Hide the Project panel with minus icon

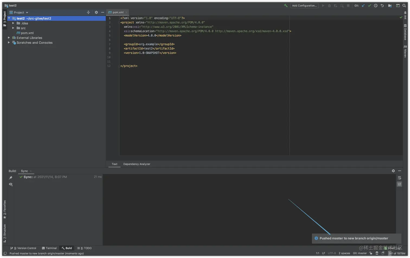click(x=102, y=12)
